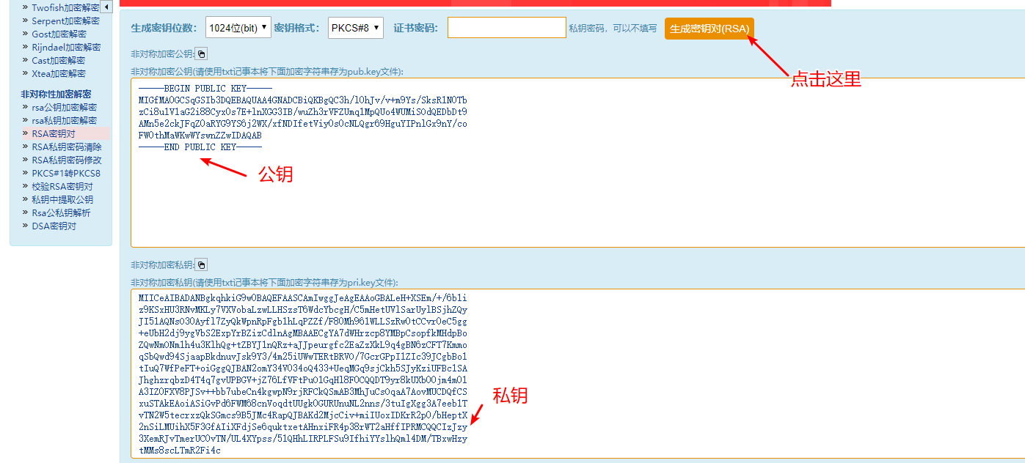Open Serpent加密解密 in the sidebar
The image size is (1025, 463).
coord(65,21)
